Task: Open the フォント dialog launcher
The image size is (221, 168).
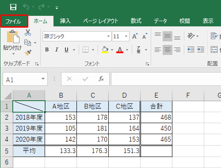Action: [147, 64]
